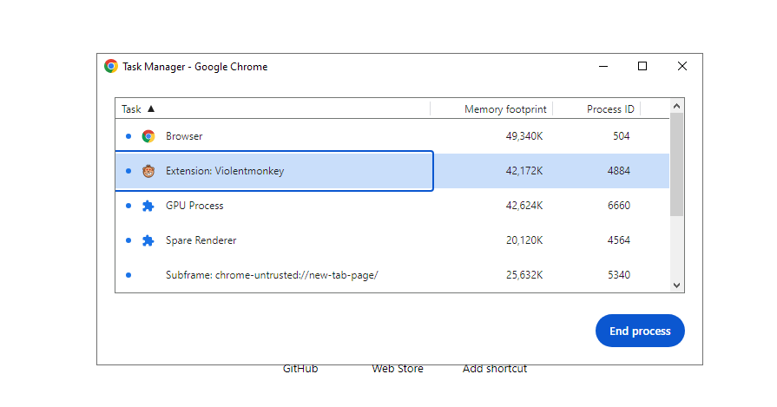Sort by Memory footprint column header
The image size is (777, 407).
pos(505,109)
